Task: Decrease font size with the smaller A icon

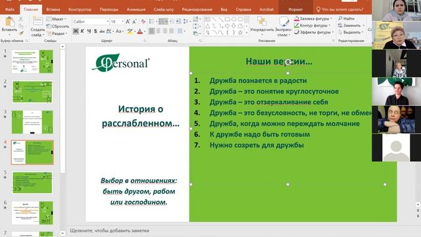Action: (134, 22)
